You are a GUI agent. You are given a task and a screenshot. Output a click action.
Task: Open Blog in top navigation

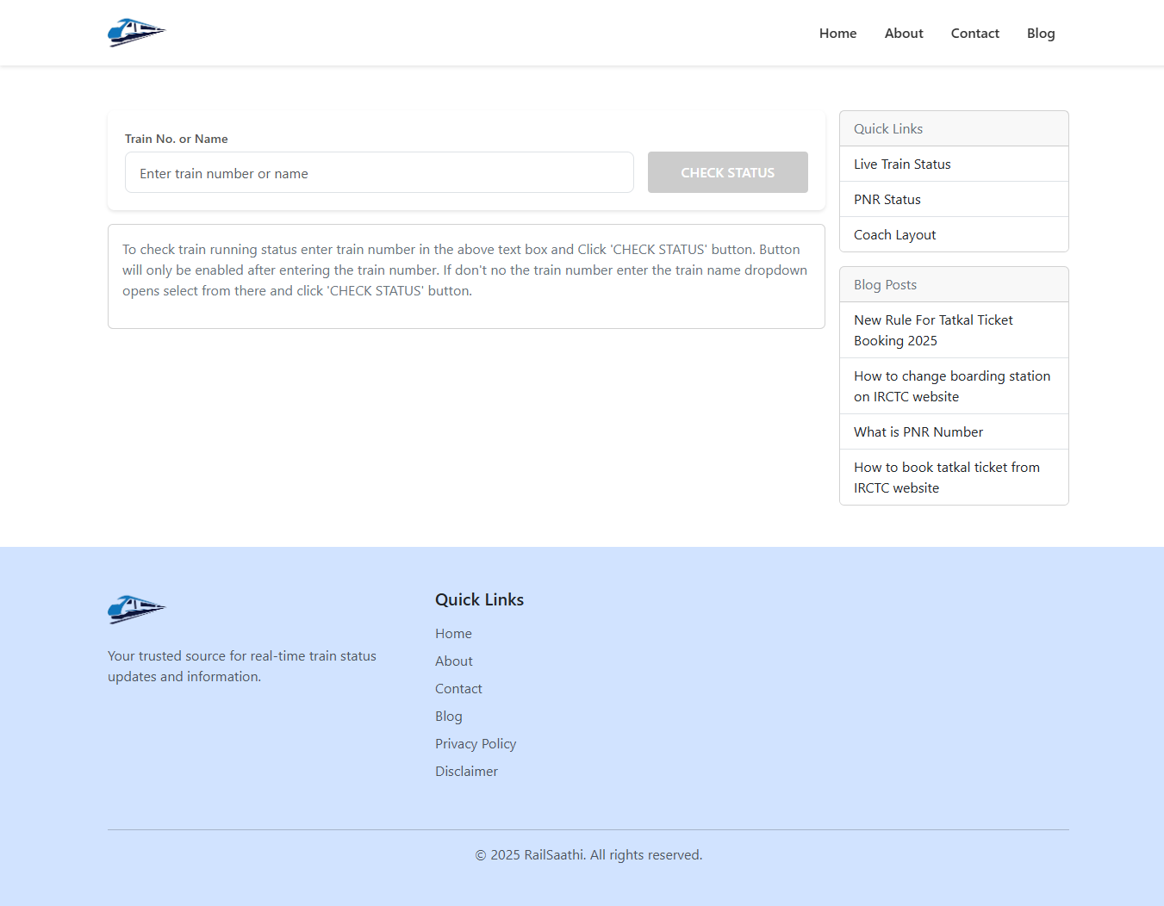click(1040, 34)
